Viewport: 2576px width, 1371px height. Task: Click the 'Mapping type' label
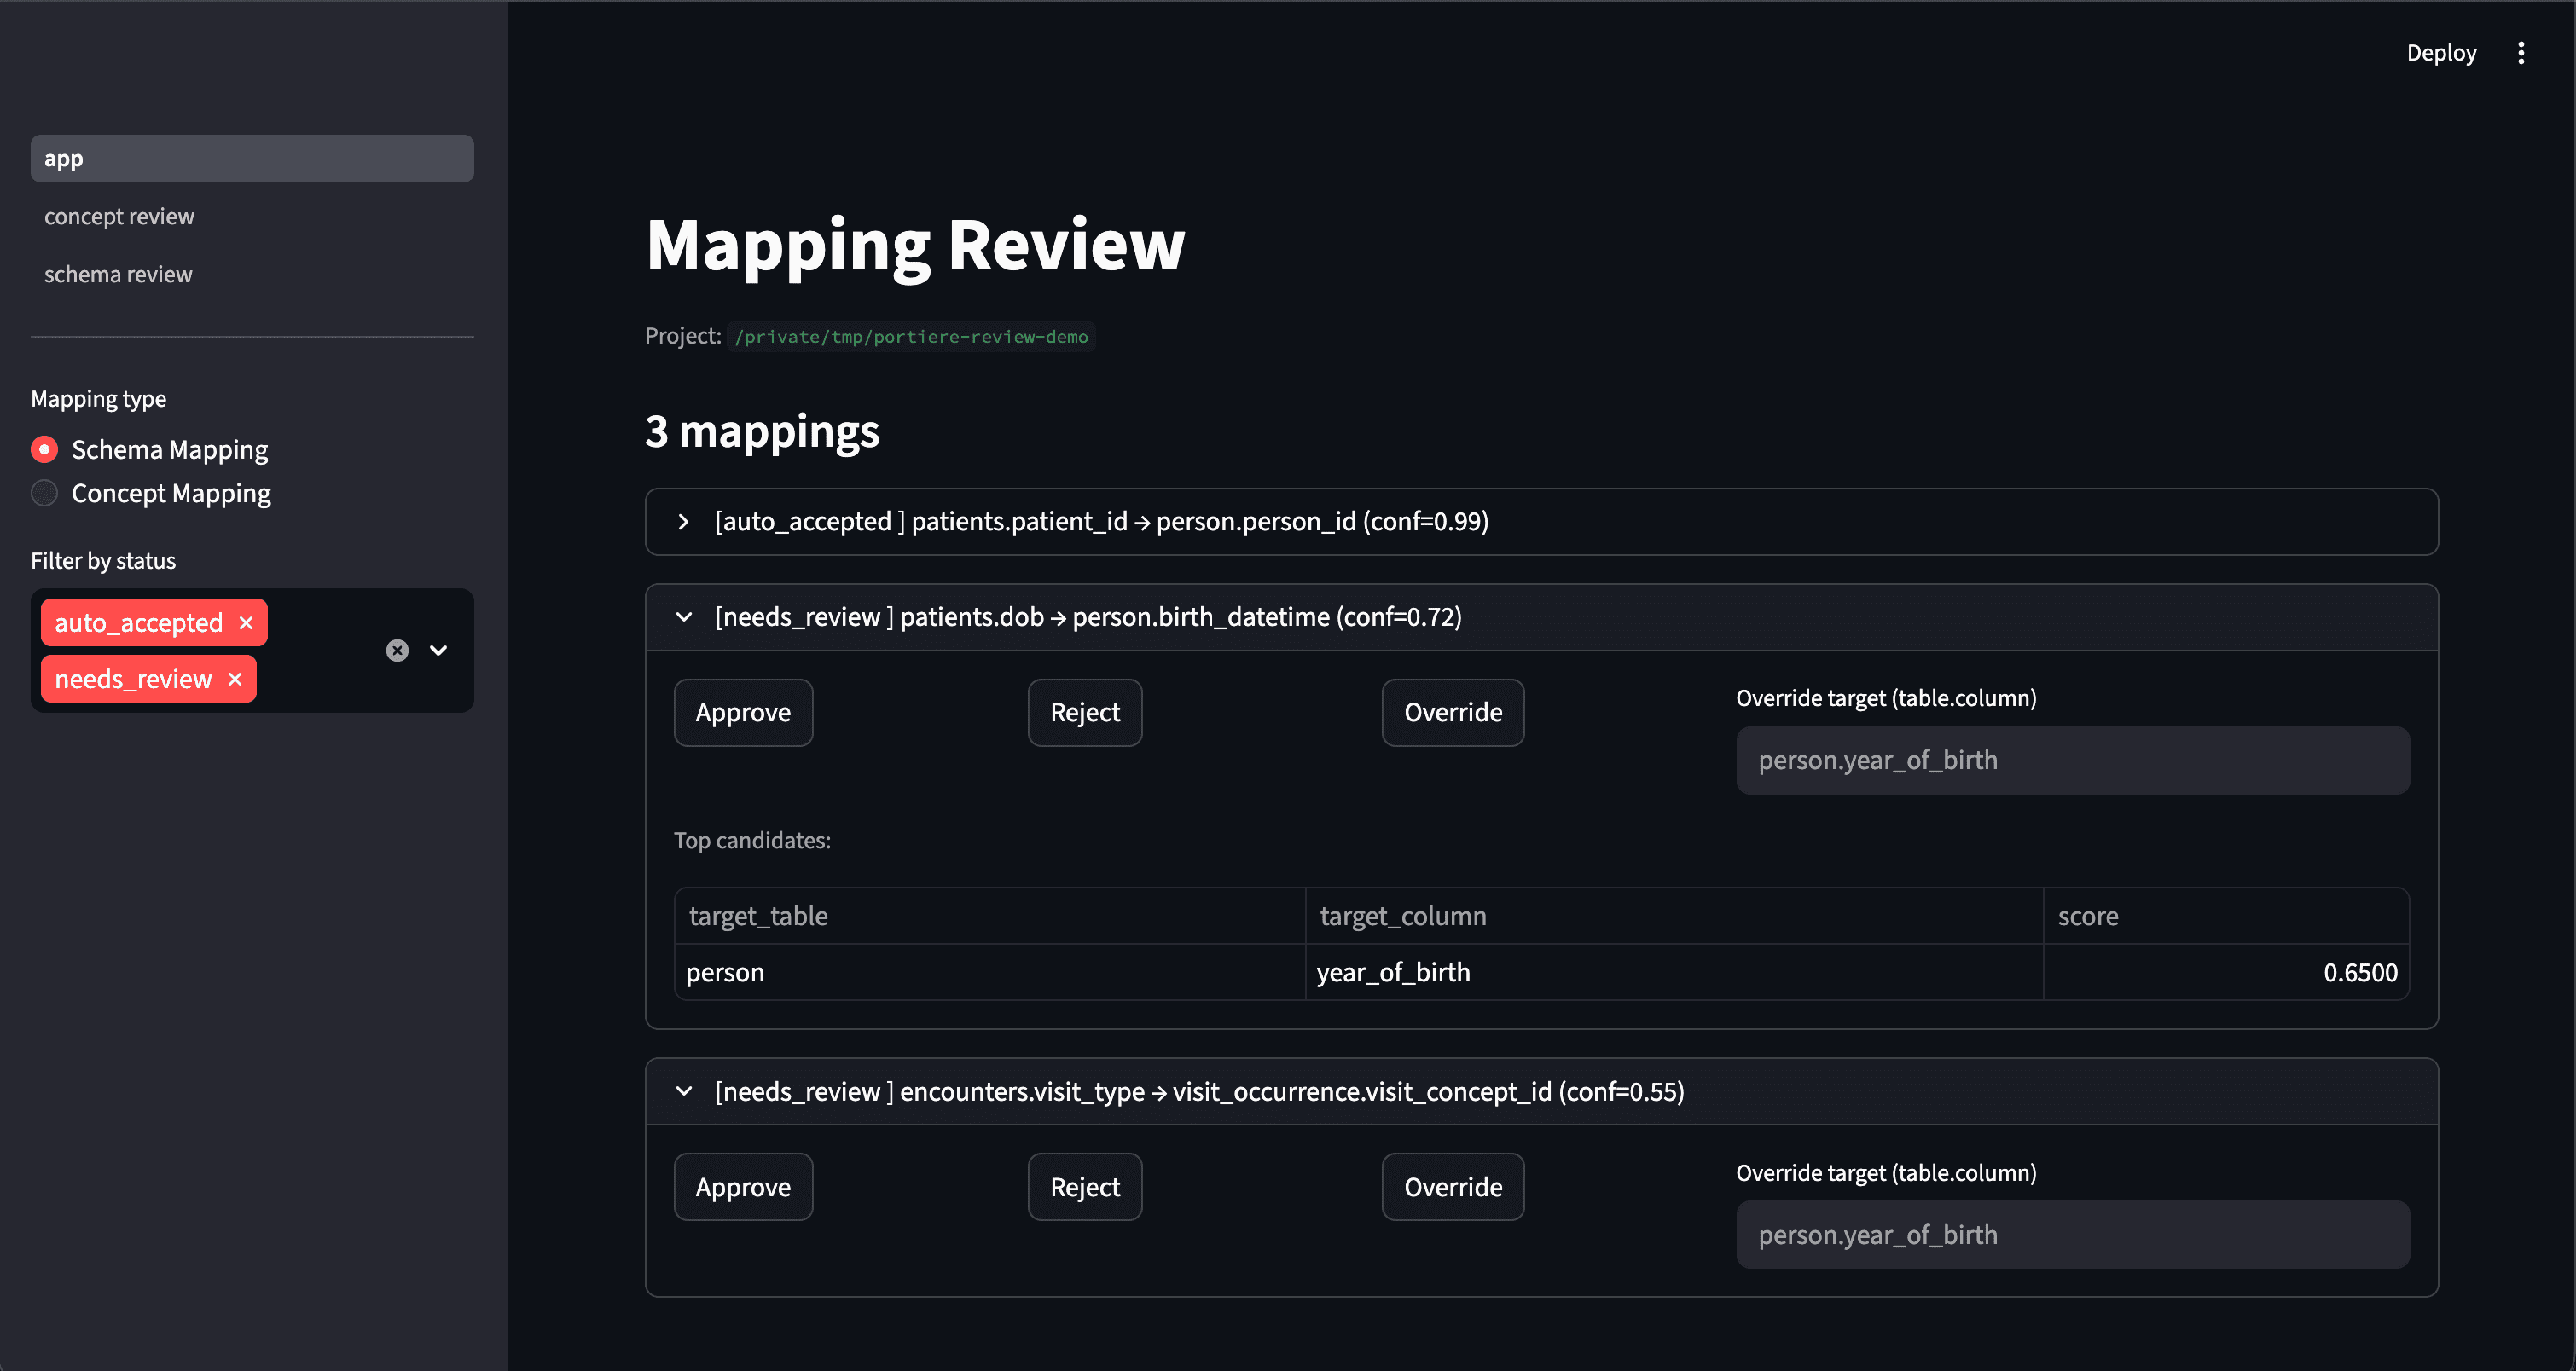coord(98,400)
